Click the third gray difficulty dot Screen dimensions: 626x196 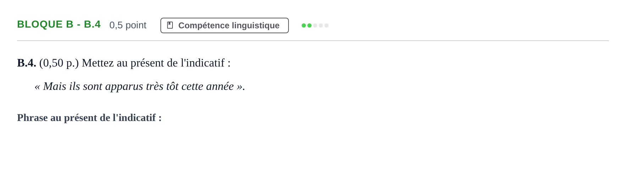(x=315, y=25)
